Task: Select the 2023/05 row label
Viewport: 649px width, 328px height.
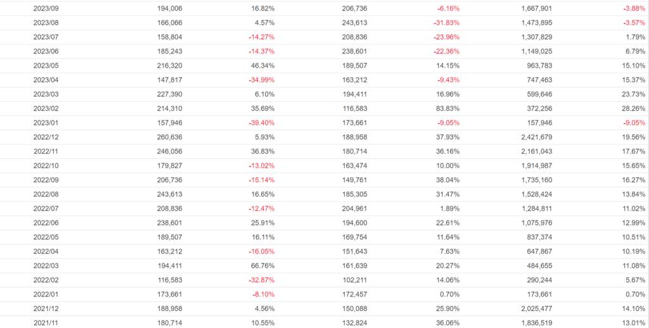Action: pos(46,65)
